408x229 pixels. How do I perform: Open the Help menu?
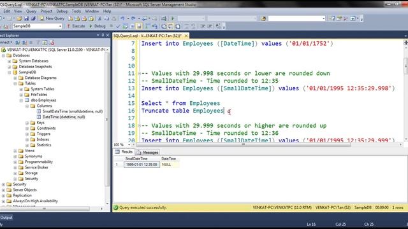click(107, 11)
